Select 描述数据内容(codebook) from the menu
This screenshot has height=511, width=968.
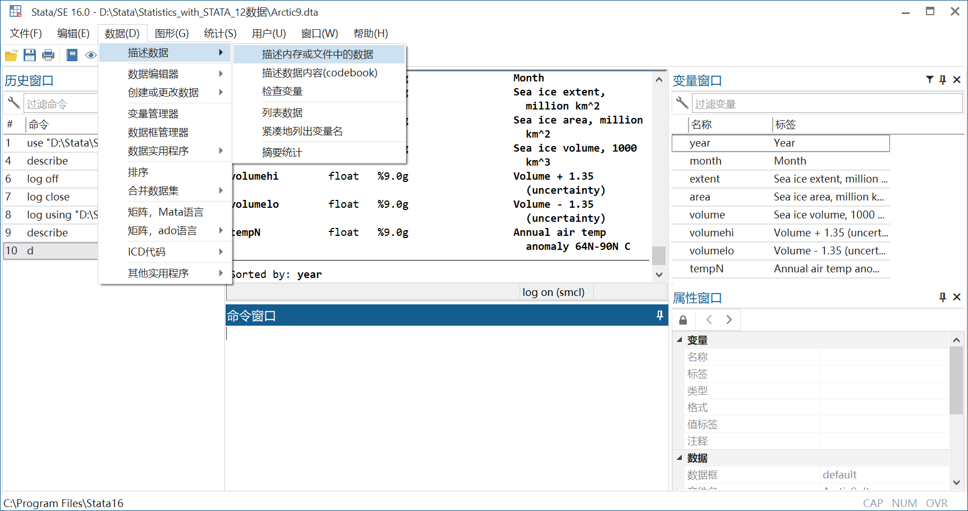tap(319, 72)
